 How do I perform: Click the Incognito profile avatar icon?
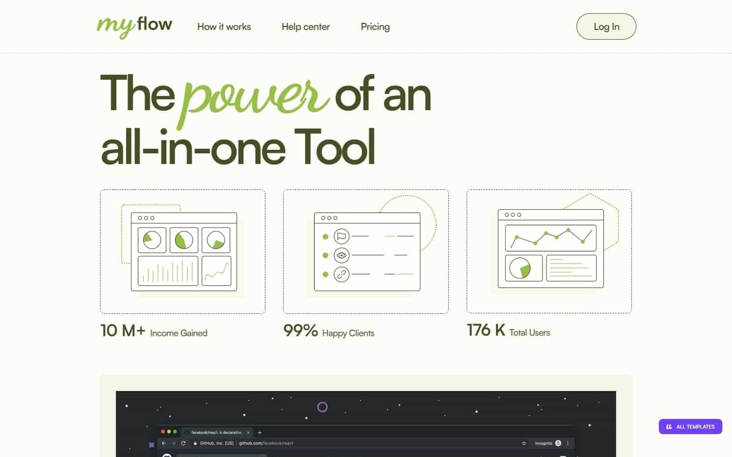(x=558, y=443)
